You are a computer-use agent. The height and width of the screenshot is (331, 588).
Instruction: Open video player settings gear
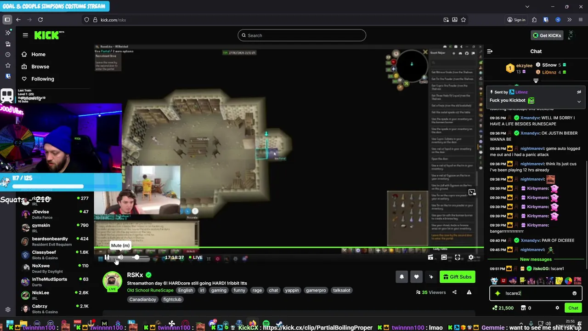pyautogui.click(x=471, y=257)
